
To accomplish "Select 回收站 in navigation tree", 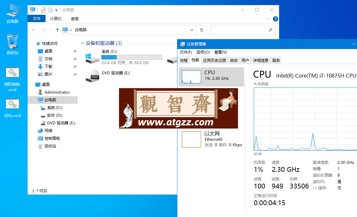I will [50, 146].
